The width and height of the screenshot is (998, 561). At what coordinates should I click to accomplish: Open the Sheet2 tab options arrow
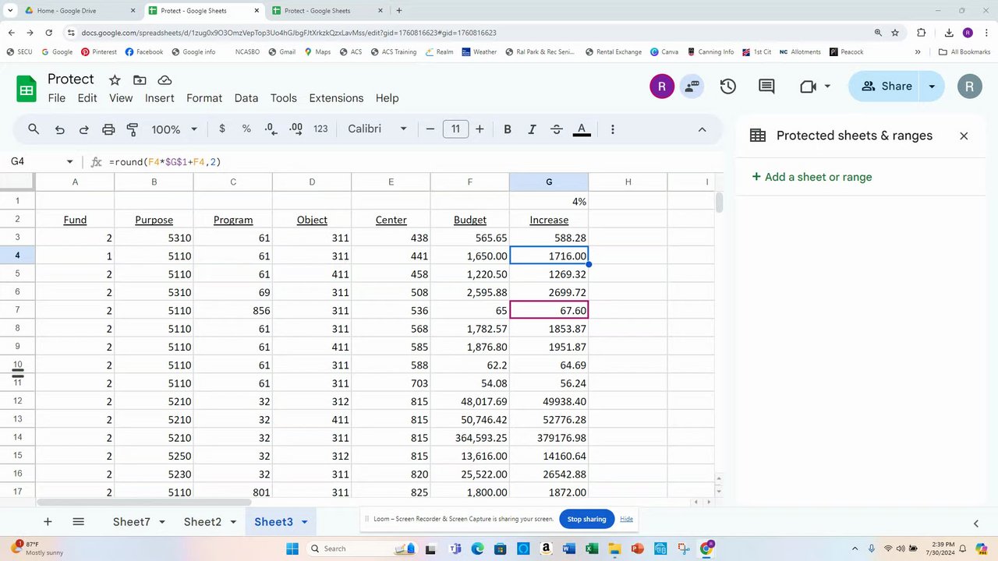[x=233, y=522]
